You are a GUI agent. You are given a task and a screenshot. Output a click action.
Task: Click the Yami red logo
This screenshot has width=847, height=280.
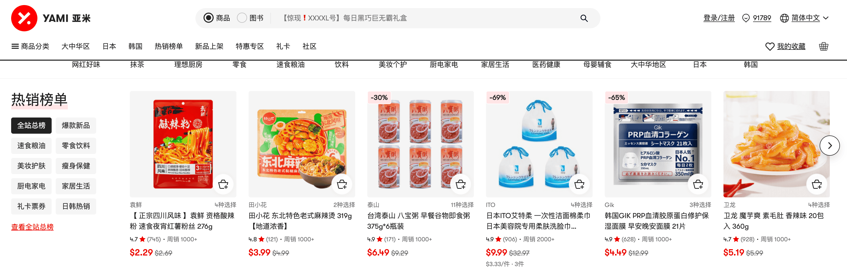point(24,18)
